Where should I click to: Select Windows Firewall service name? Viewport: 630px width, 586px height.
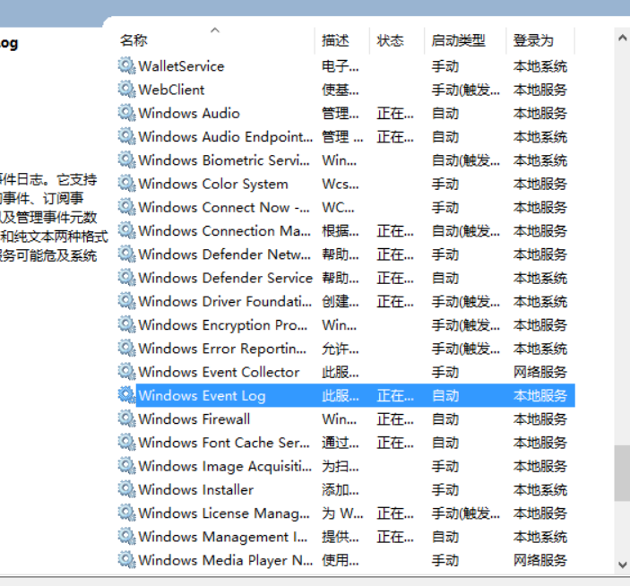pos(194,419)
